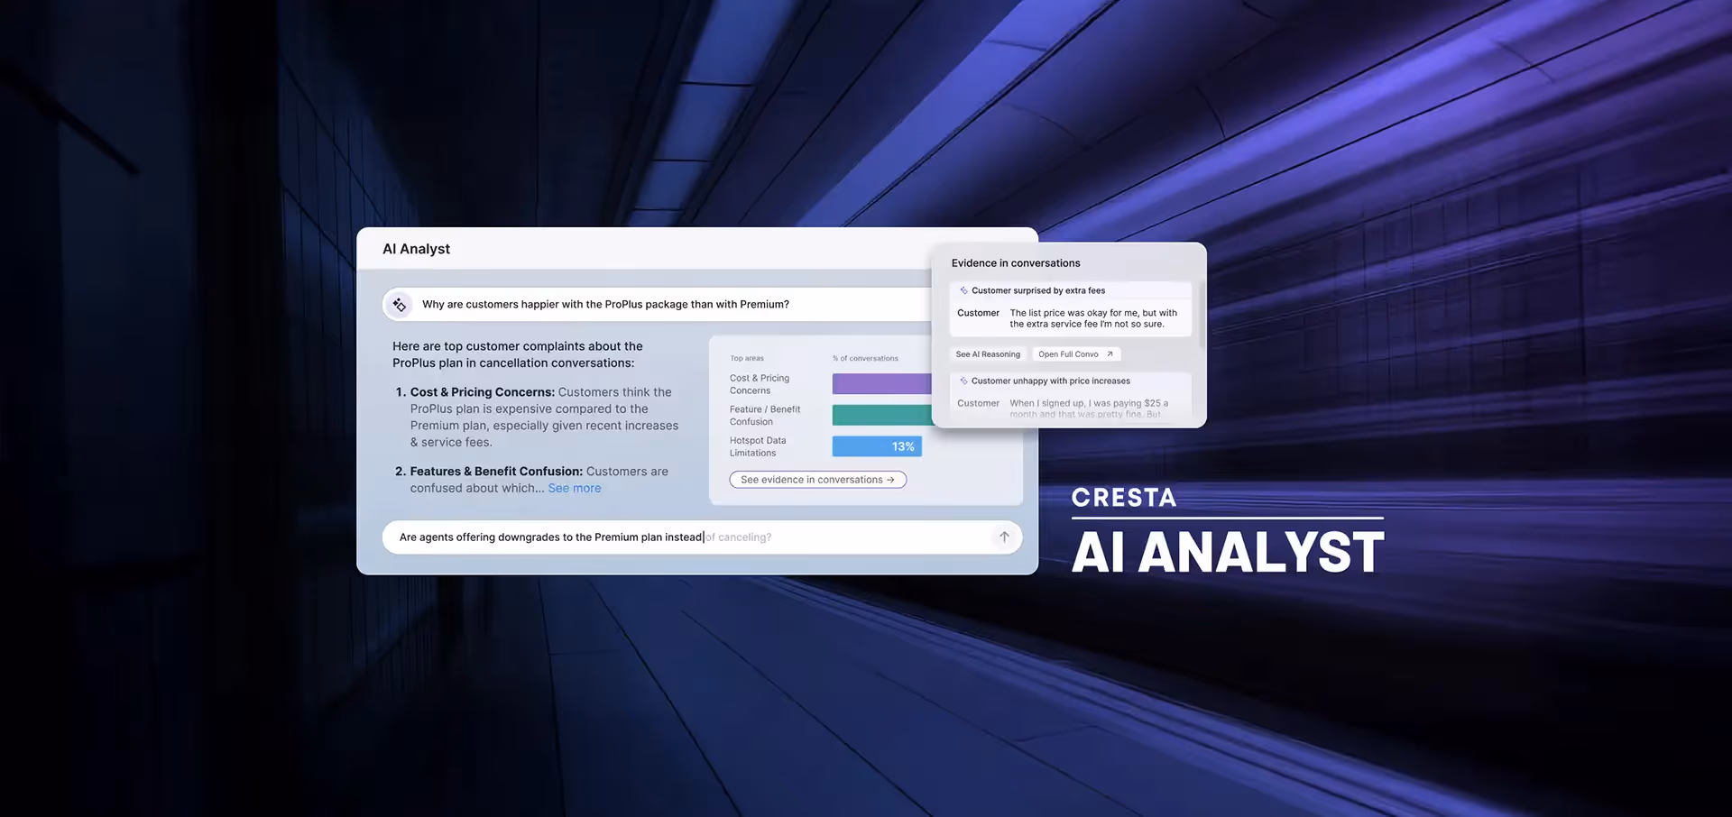
Task: Click 'See evidence in conversations' button
Action: tap(817, 480)
